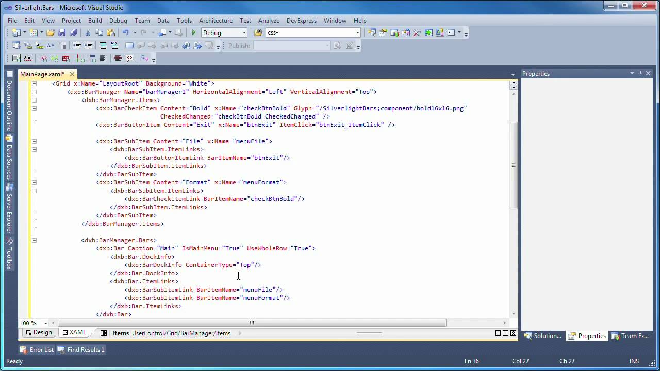
Task: Click the editor horizontal scrollbar thumb
Action: coord(252,323)
